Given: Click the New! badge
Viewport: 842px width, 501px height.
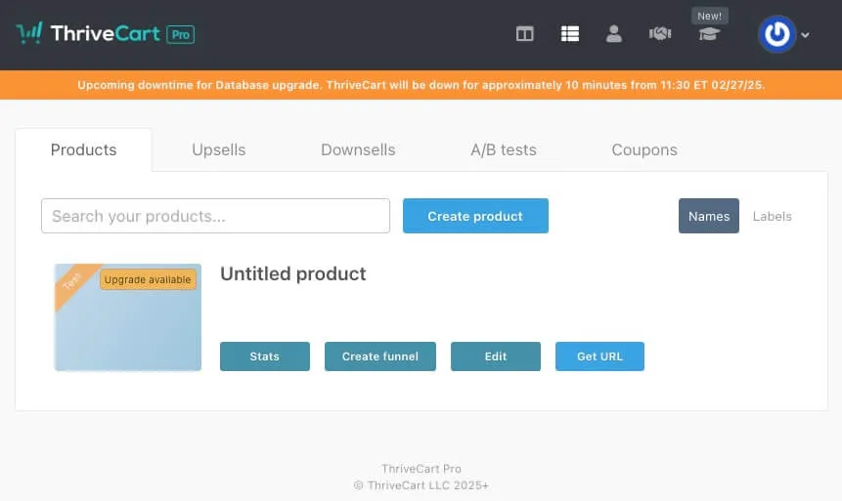Looking at the screenshot, I should 709,16.
